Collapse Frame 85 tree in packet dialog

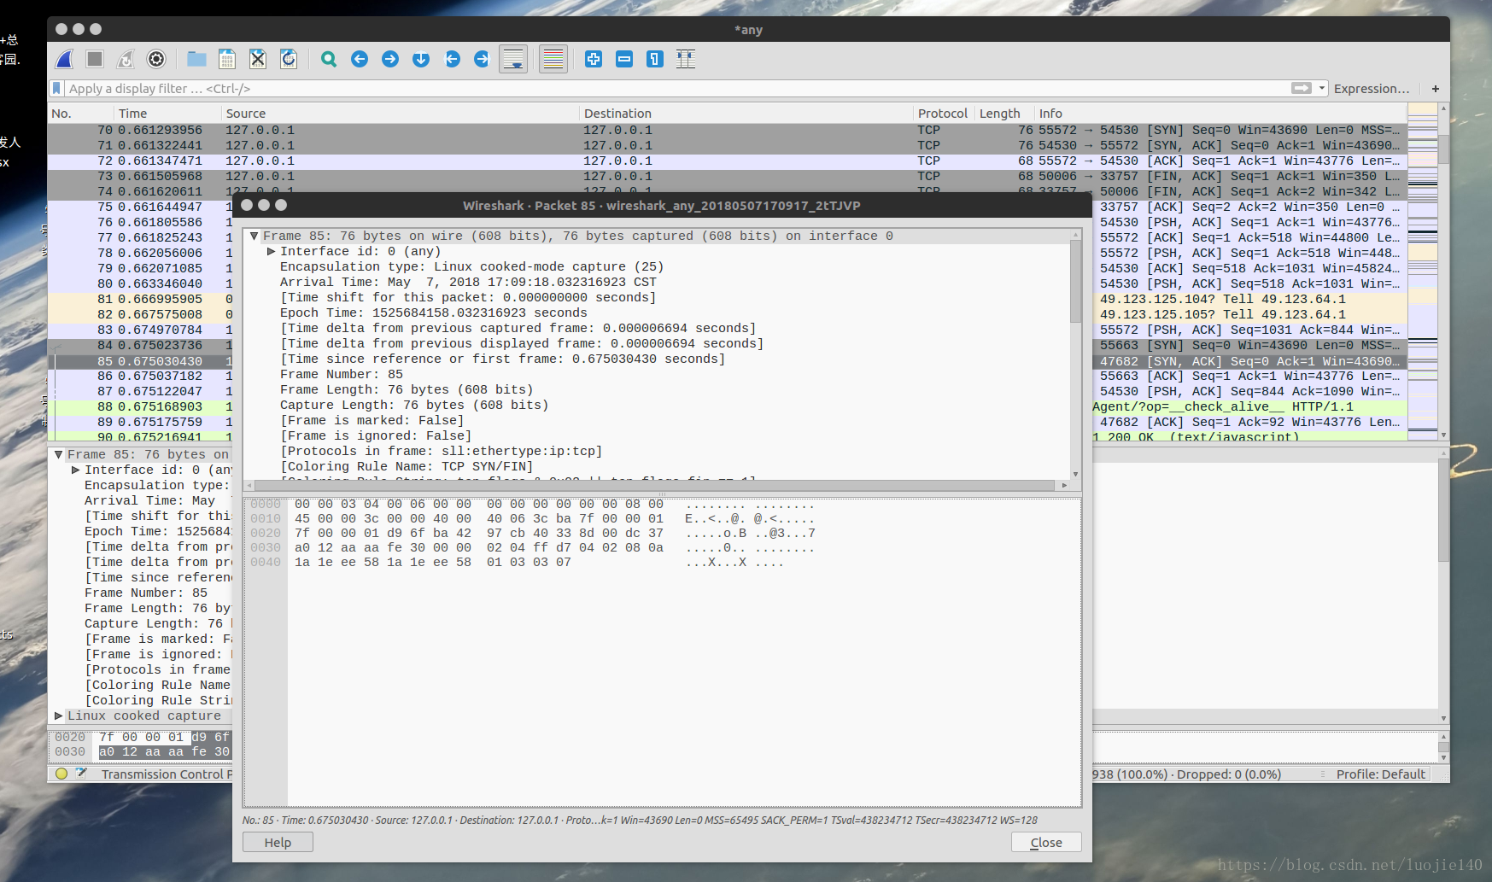254,236
